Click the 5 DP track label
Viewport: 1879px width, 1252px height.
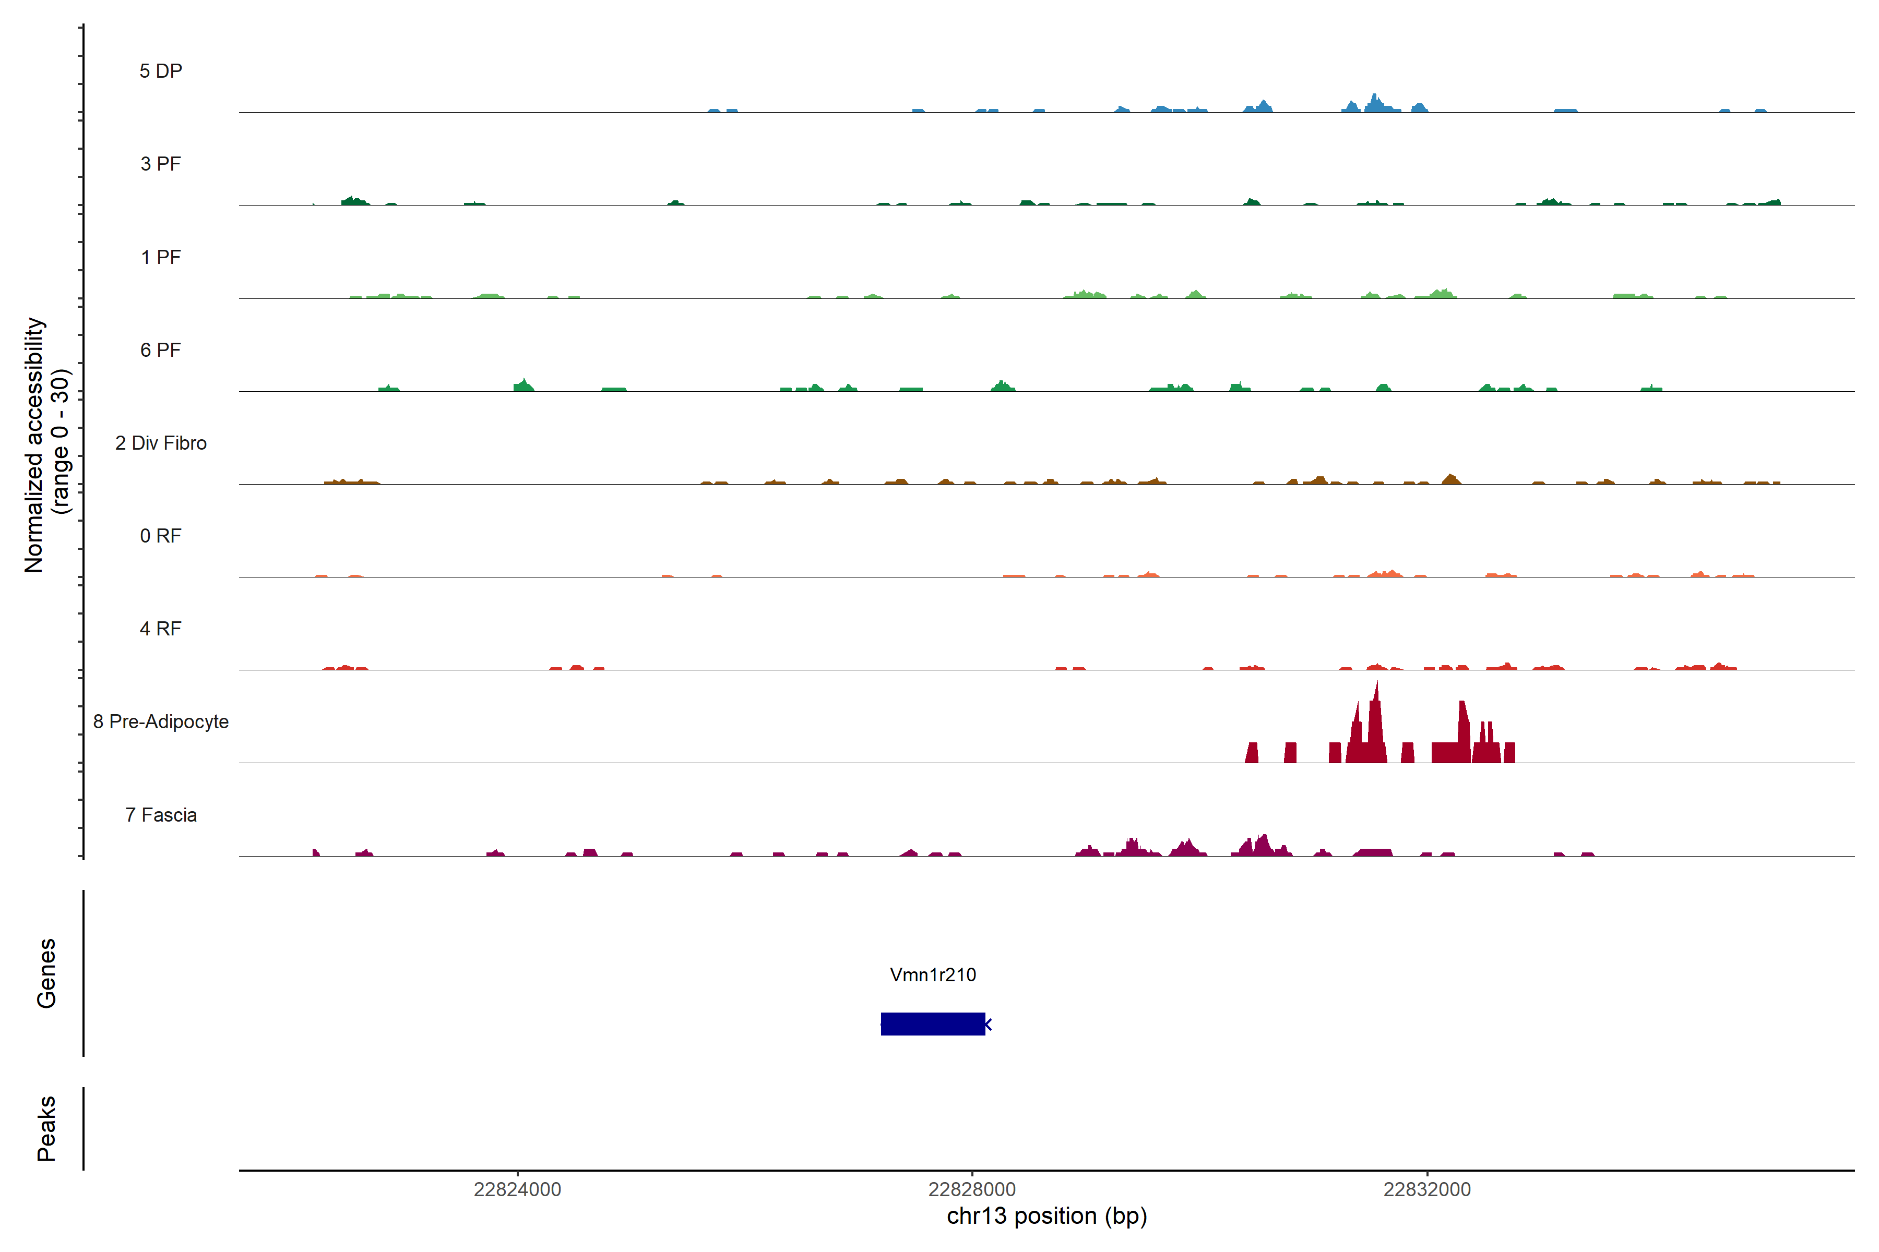tap(161, 71)
